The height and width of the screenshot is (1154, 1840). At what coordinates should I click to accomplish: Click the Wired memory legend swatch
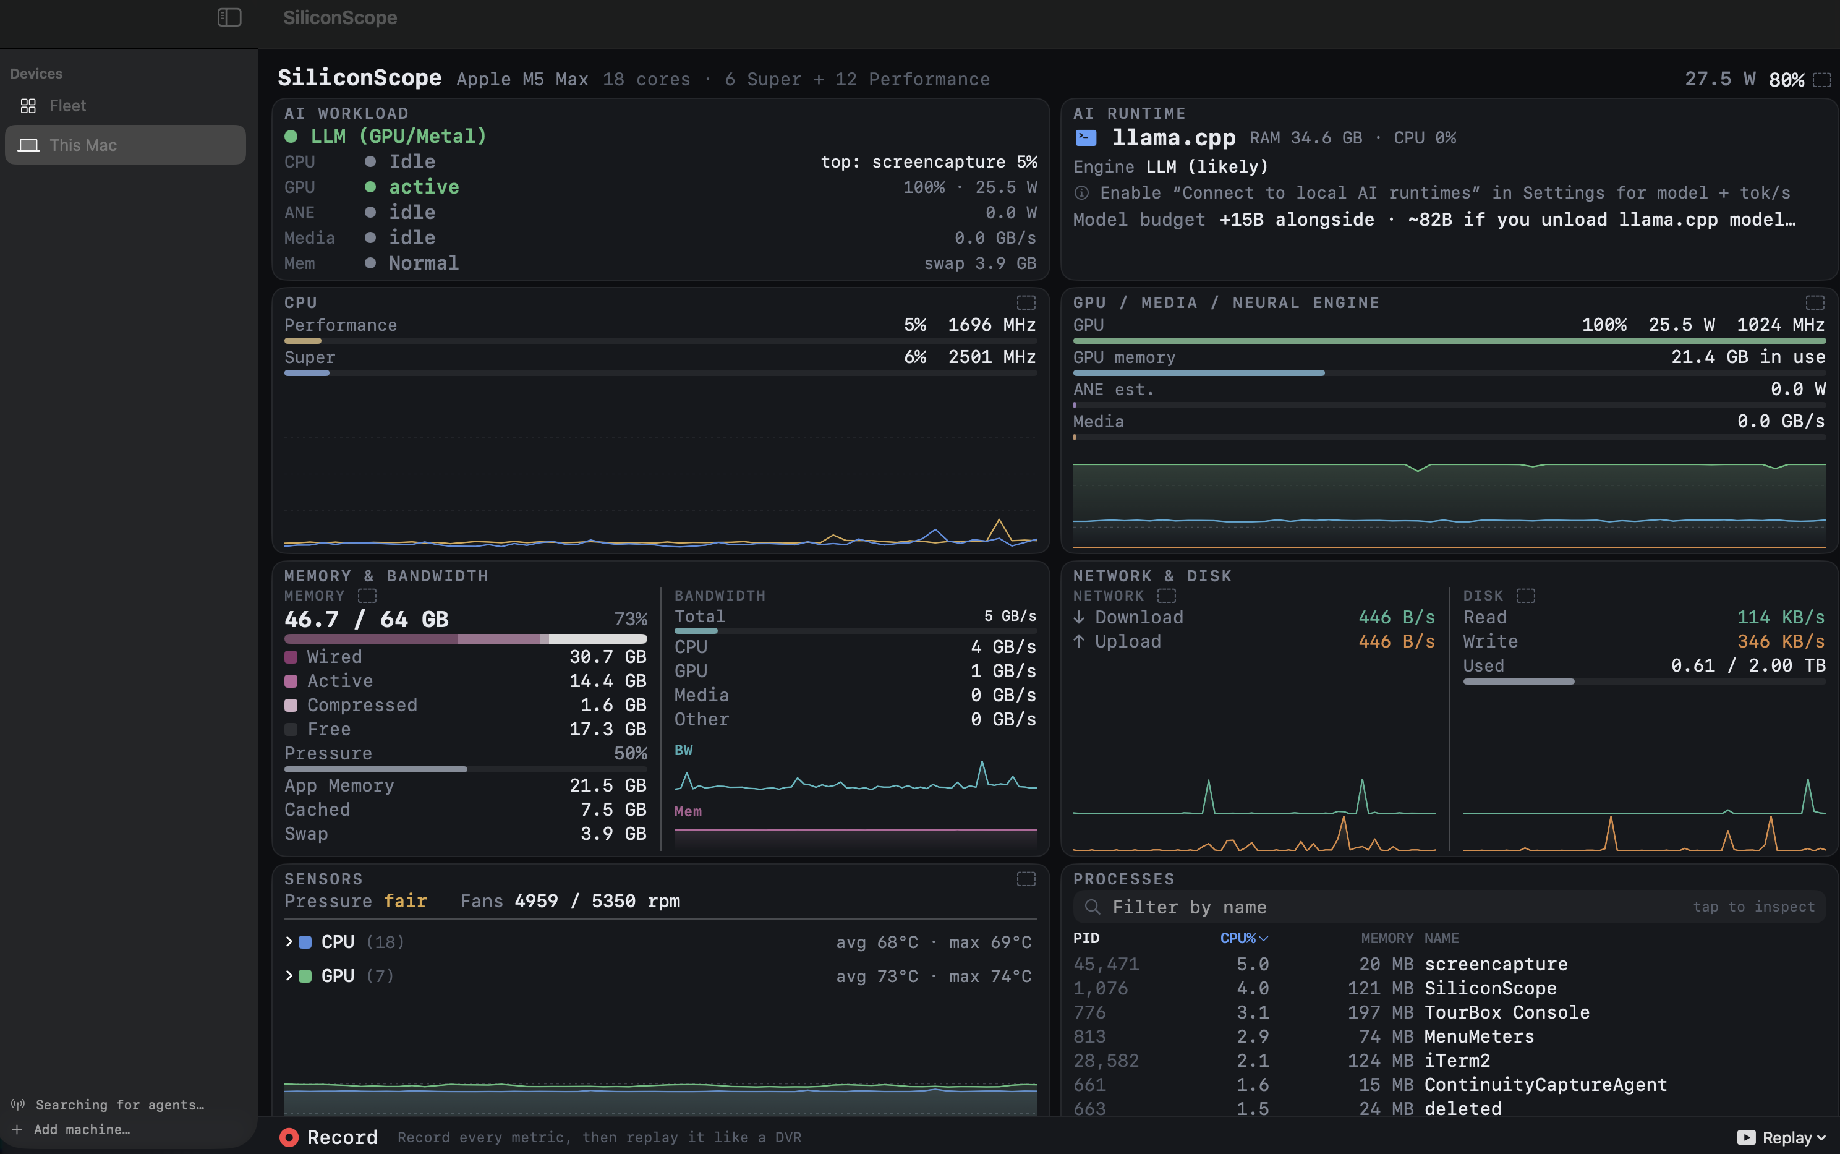tap(291, 656)
